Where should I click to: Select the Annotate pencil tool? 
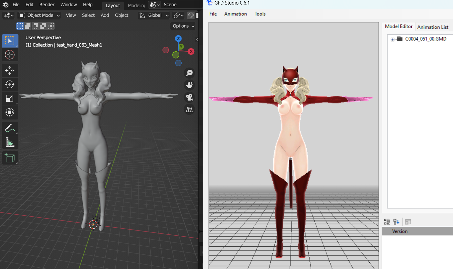click(10, 128)
